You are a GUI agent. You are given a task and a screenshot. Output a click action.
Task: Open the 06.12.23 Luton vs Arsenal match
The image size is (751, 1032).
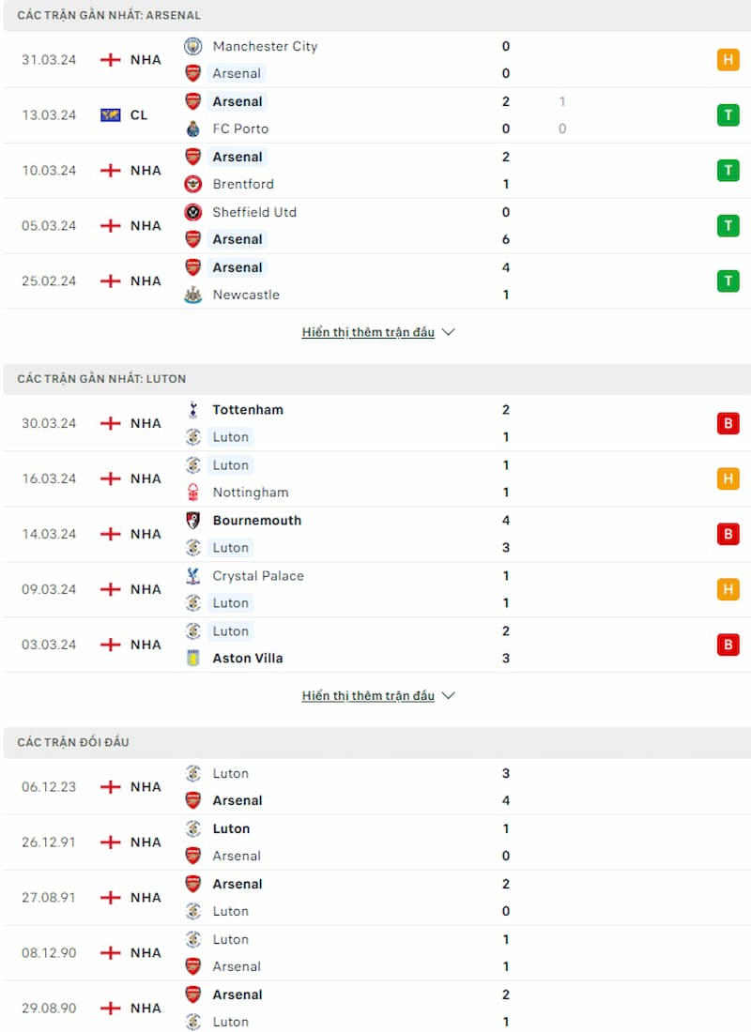pos(376,787)
